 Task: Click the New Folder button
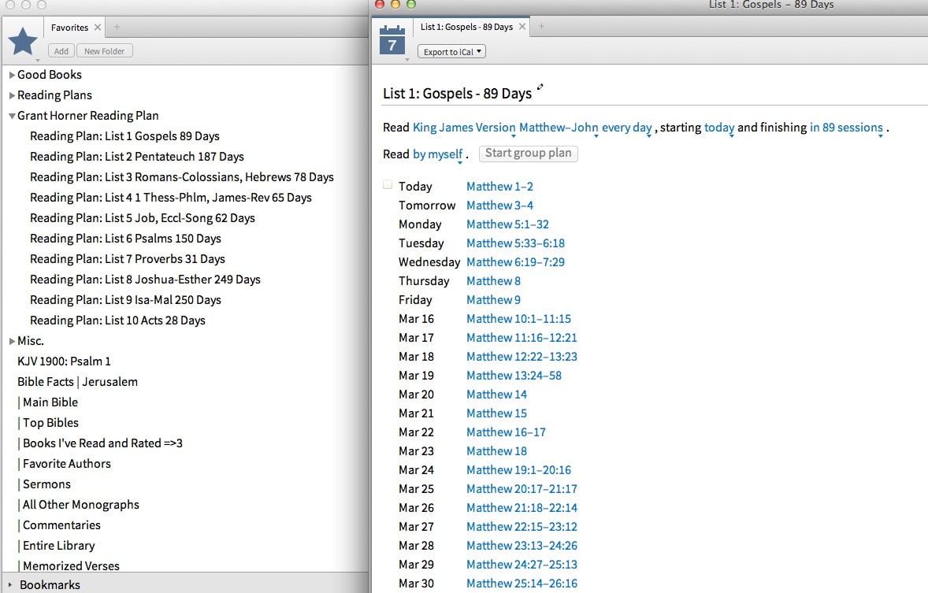pos(104,50)
